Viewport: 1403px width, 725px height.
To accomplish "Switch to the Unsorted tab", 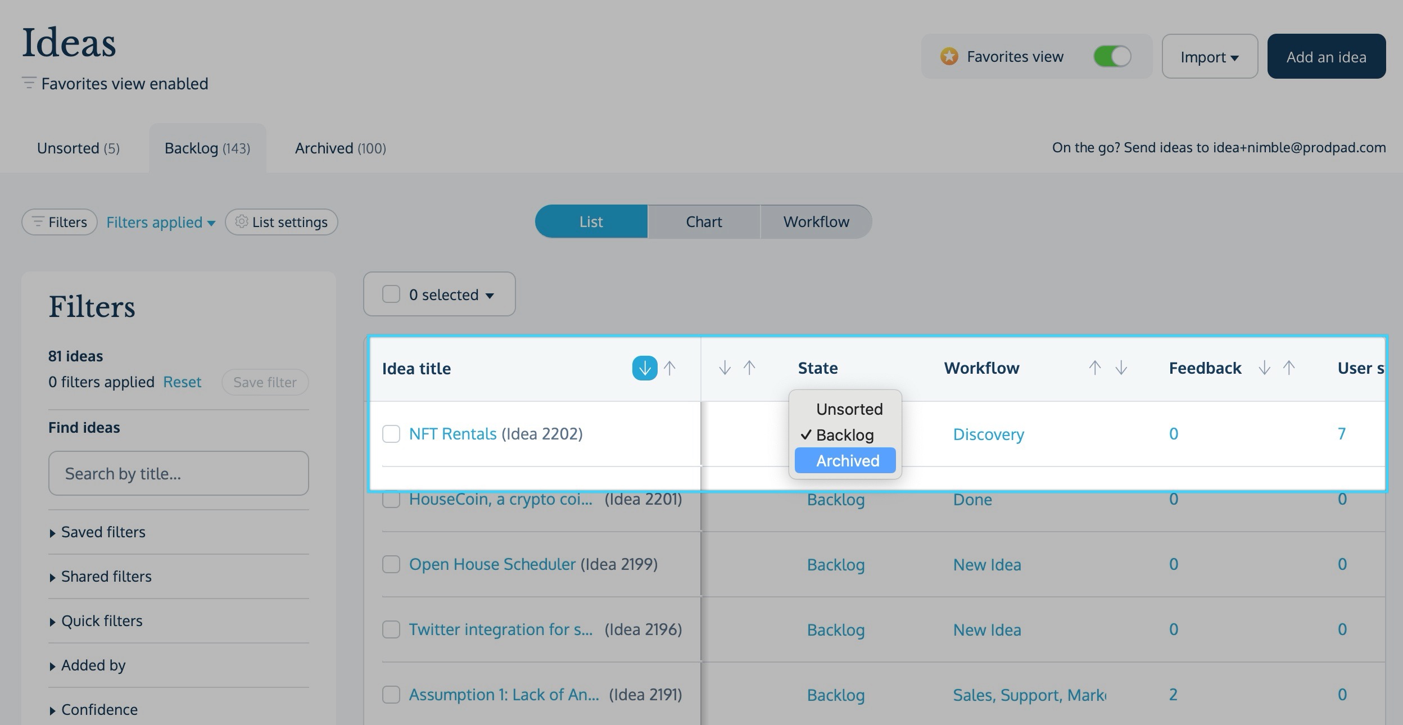I will coord(78,148).
